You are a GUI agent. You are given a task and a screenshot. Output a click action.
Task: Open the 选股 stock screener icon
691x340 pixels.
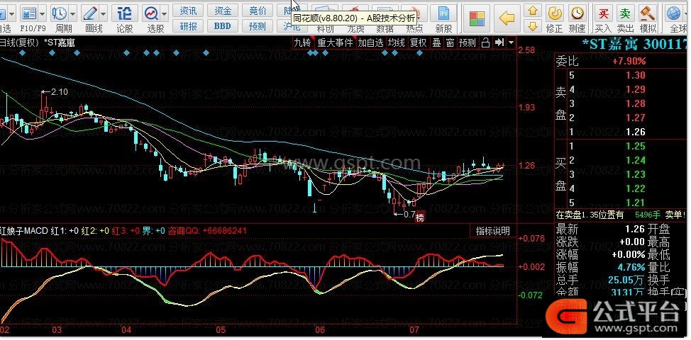coord(151,13)
